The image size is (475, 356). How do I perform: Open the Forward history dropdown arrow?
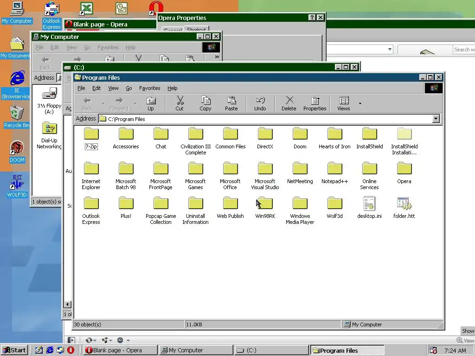[135, 103]
